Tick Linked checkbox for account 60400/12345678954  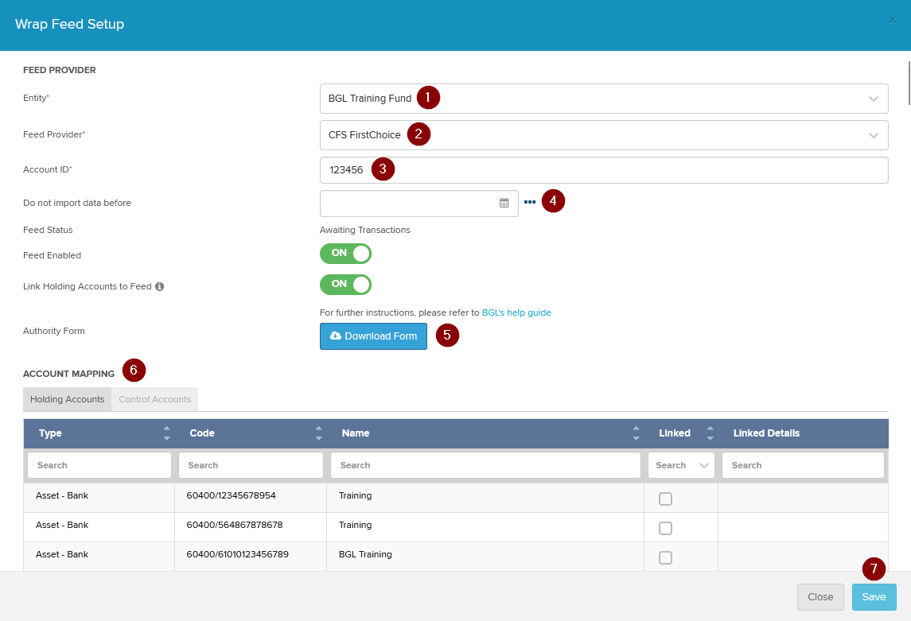[666, 499]
